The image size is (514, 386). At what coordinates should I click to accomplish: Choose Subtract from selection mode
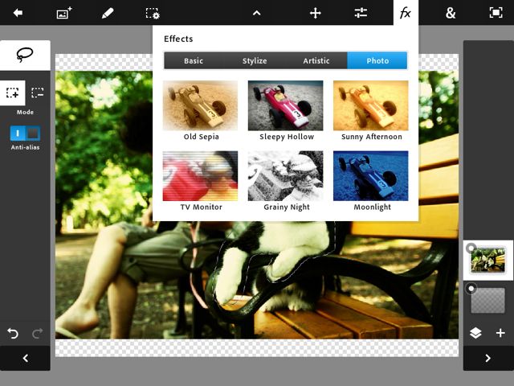[x=38, y=93]
